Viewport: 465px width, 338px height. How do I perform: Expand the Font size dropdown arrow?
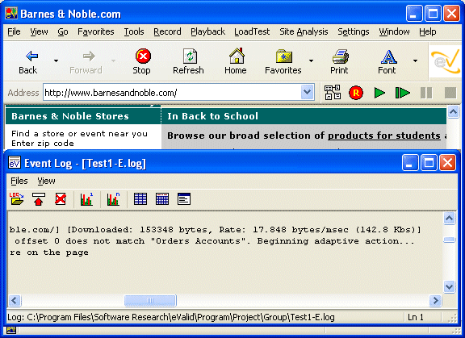(x=416, y=61)
